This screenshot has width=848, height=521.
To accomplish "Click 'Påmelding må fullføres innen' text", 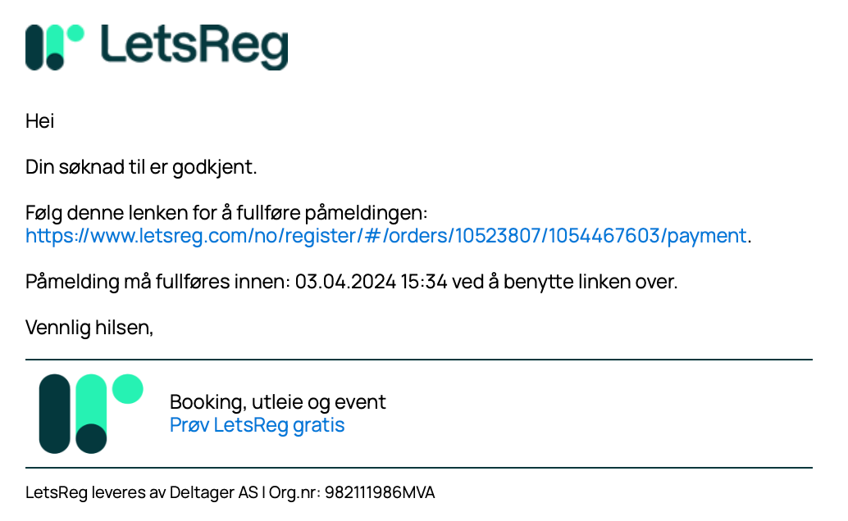I will pos(158,282).
